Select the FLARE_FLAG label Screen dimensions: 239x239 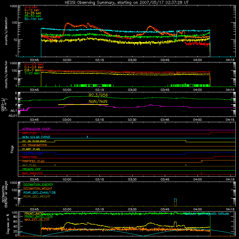coord(31,149)
